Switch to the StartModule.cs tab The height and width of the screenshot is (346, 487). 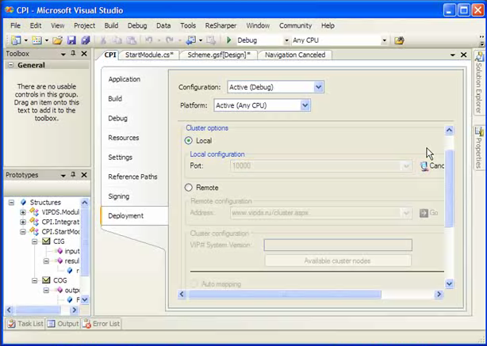149,55
